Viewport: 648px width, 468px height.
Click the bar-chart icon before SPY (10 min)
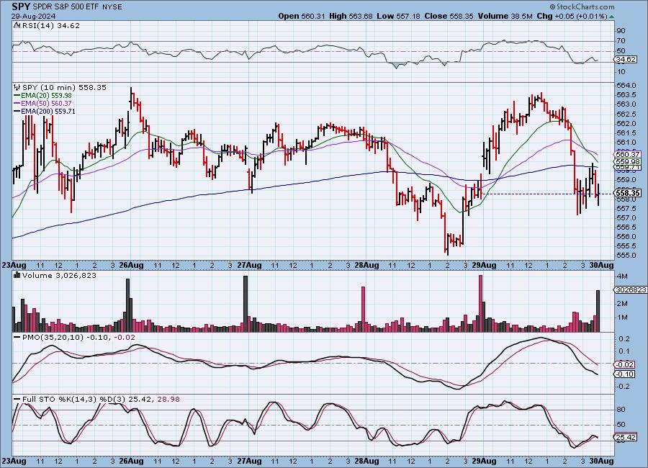click(x=17, y=87)
